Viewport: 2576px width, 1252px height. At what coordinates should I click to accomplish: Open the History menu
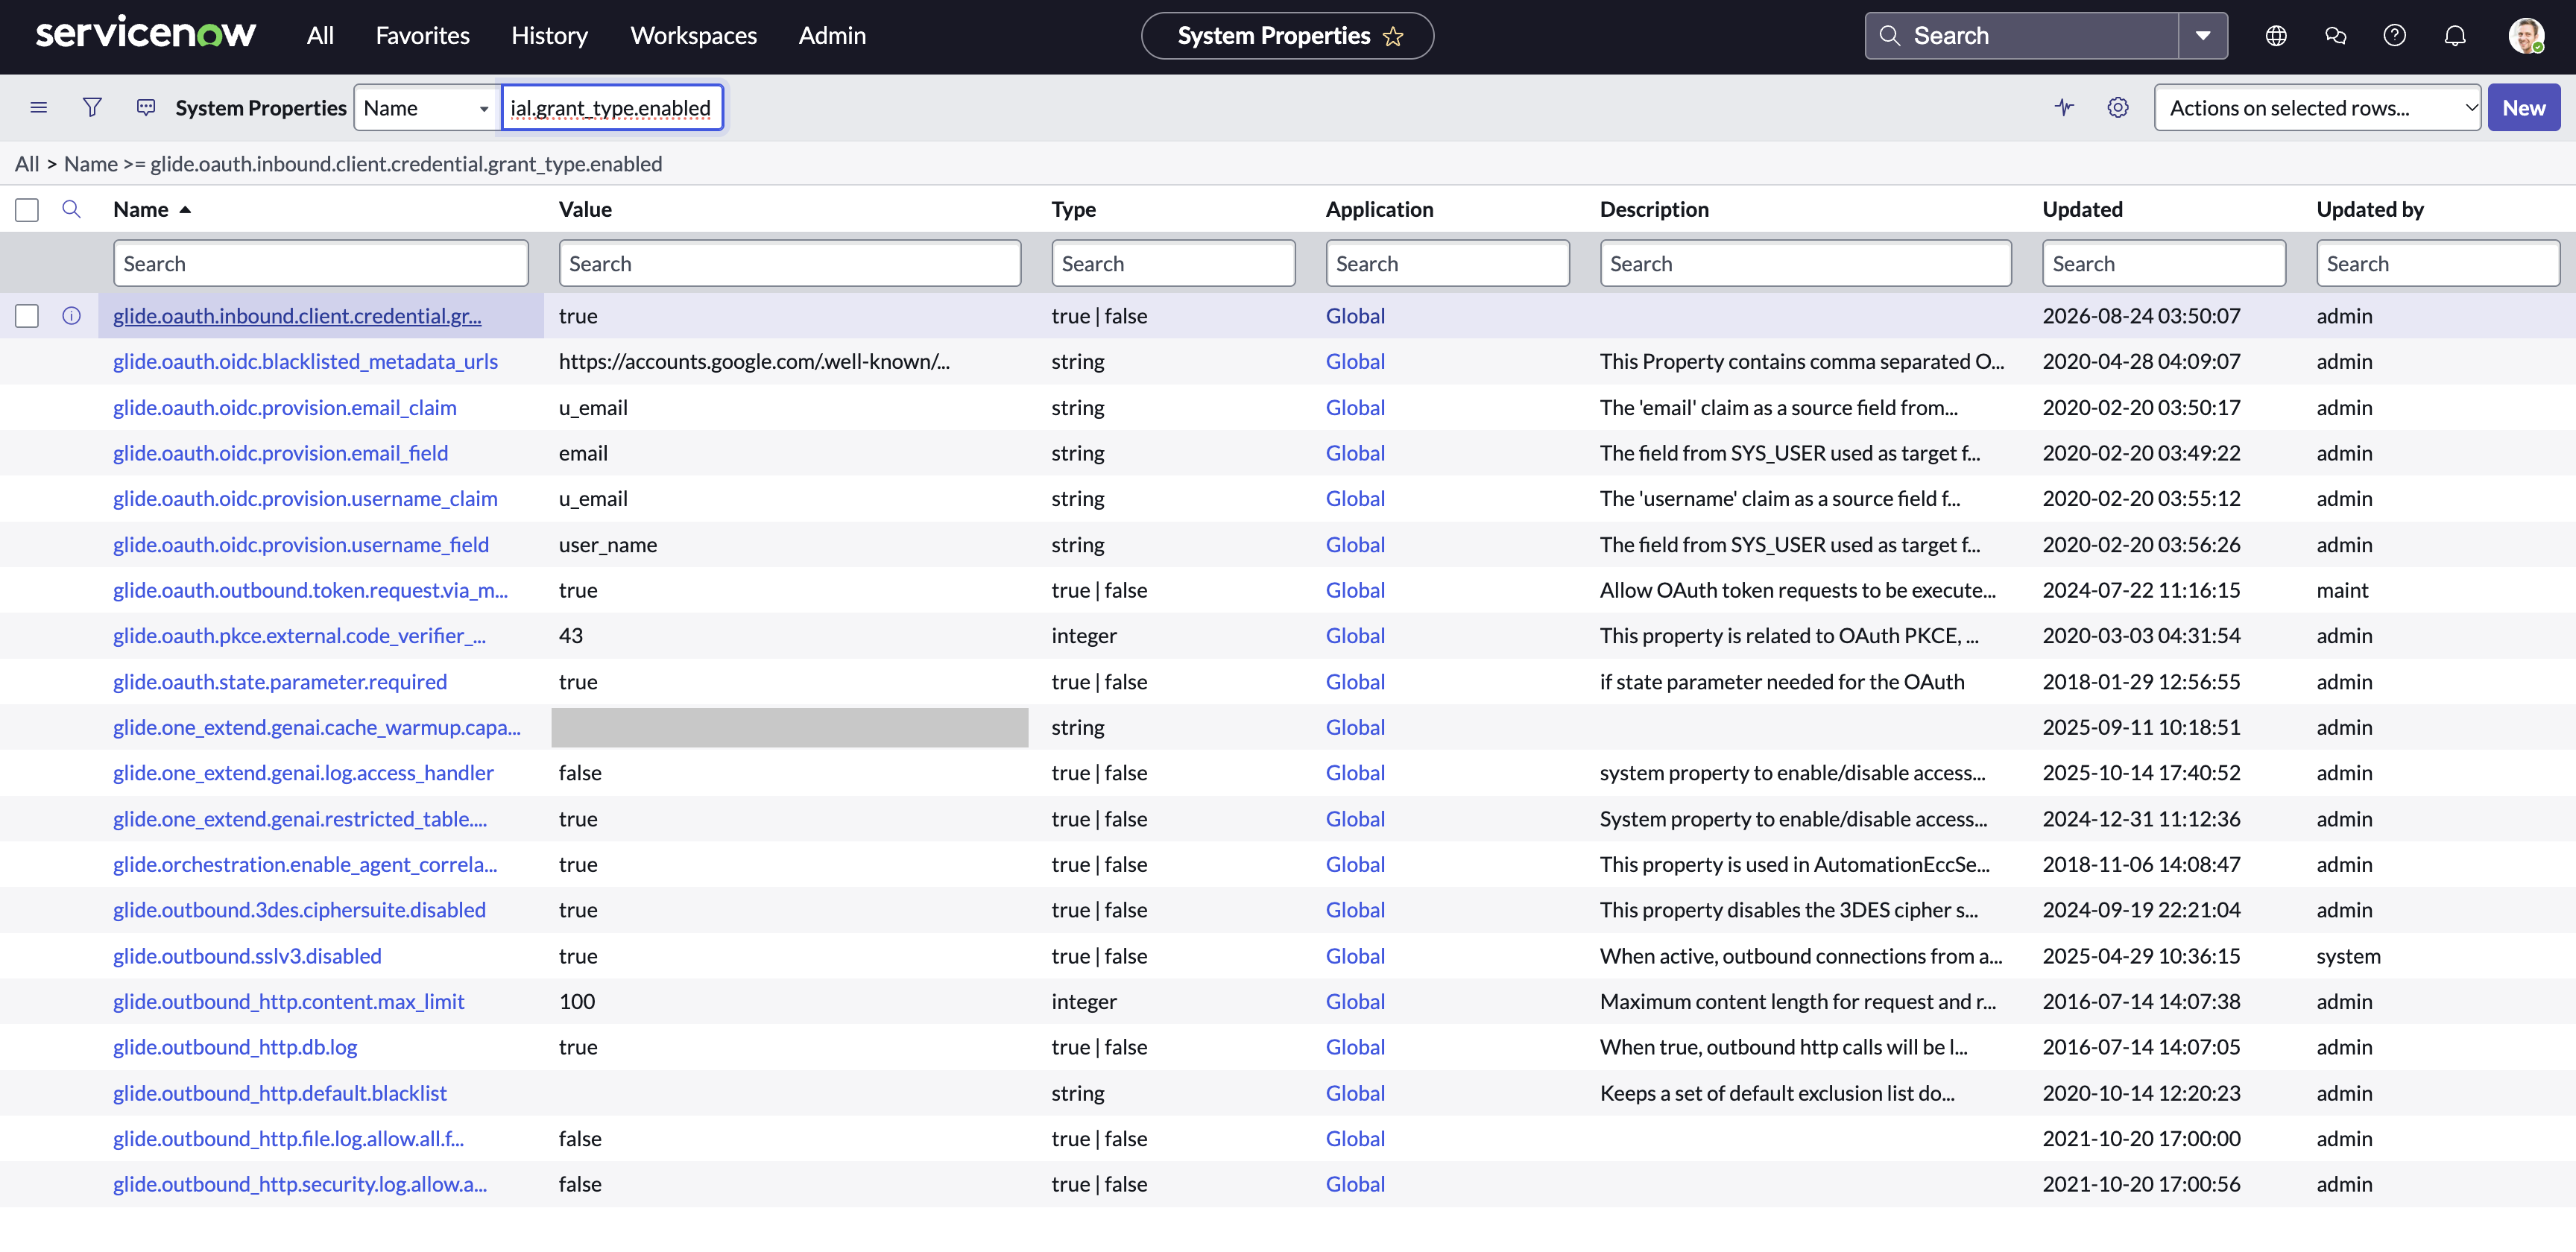(549, 36)
